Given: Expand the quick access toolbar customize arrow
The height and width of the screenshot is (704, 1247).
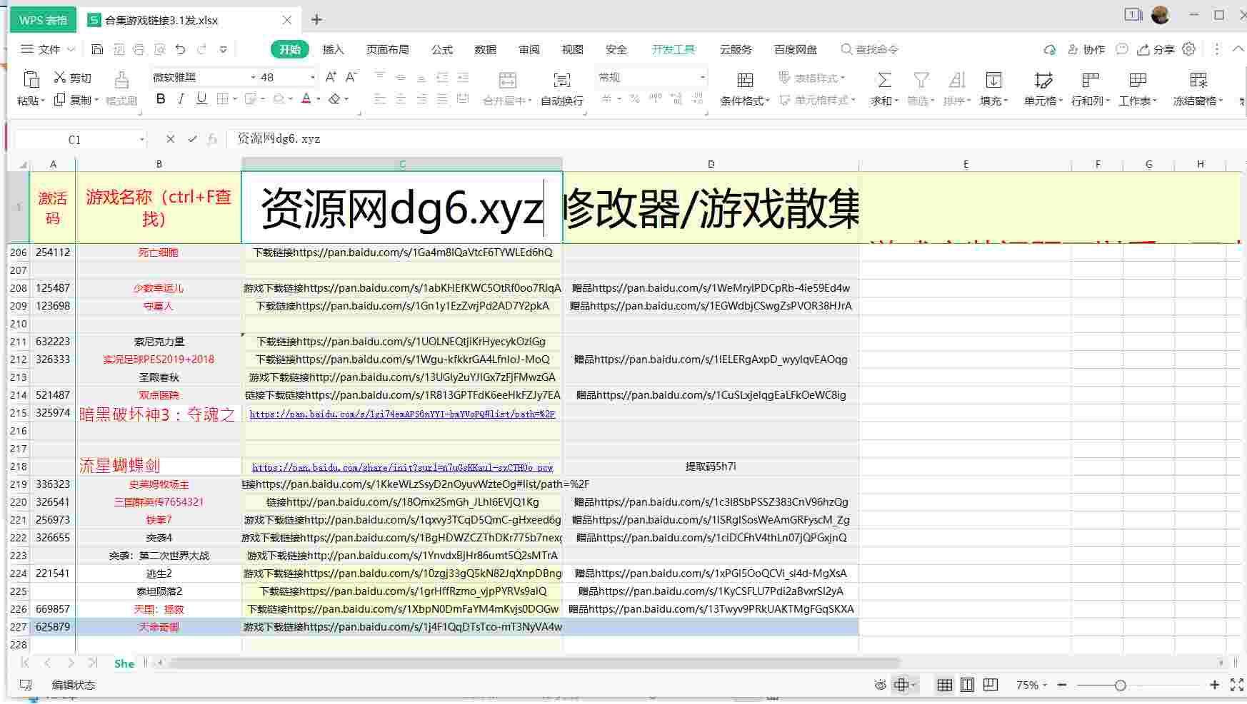Looking at the screenshot, I should click(x=224, y=49).
